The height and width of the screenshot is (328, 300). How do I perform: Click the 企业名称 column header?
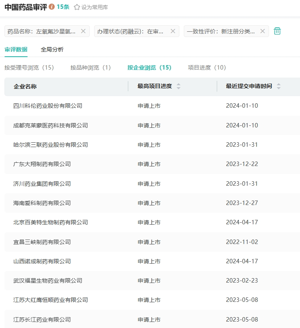[x=25, y=86]
